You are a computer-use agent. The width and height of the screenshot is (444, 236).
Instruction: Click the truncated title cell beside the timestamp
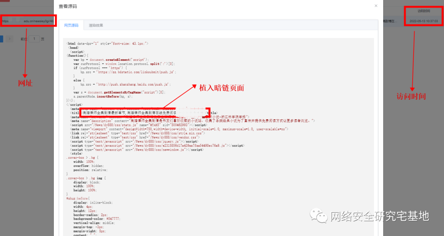pyautogui.click(x=393, y=21)
